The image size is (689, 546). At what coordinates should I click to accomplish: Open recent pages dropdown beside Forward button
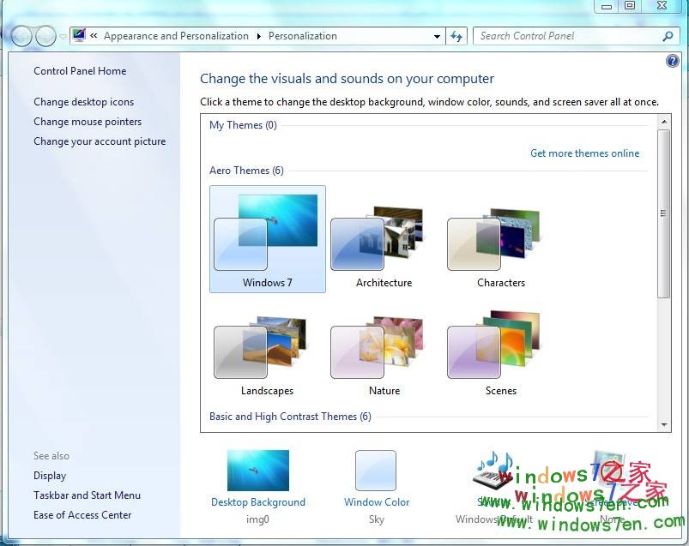coord(63,37)
